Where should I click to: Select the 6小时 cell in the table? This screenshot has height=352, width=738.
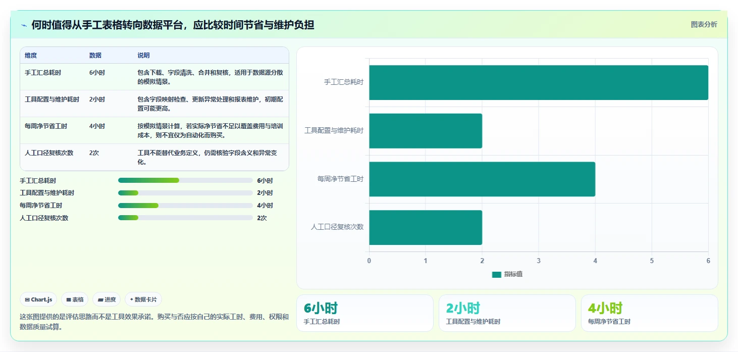(97, 73)
